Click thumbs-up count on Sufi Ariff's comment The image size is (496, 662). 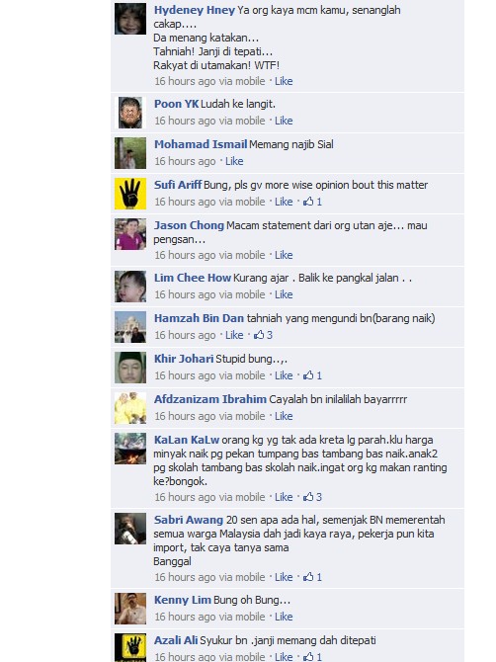tap(319, 202)
